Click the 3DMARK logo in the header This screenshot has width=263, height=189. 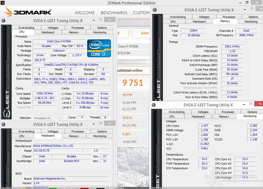click(x=27, y=12)
